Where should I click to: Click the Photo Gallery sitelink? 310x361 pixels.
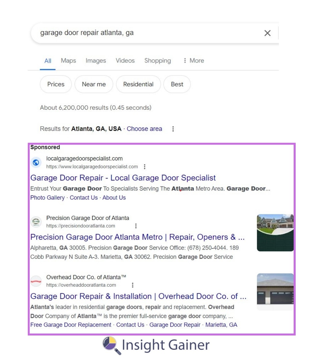coord(47,198)
